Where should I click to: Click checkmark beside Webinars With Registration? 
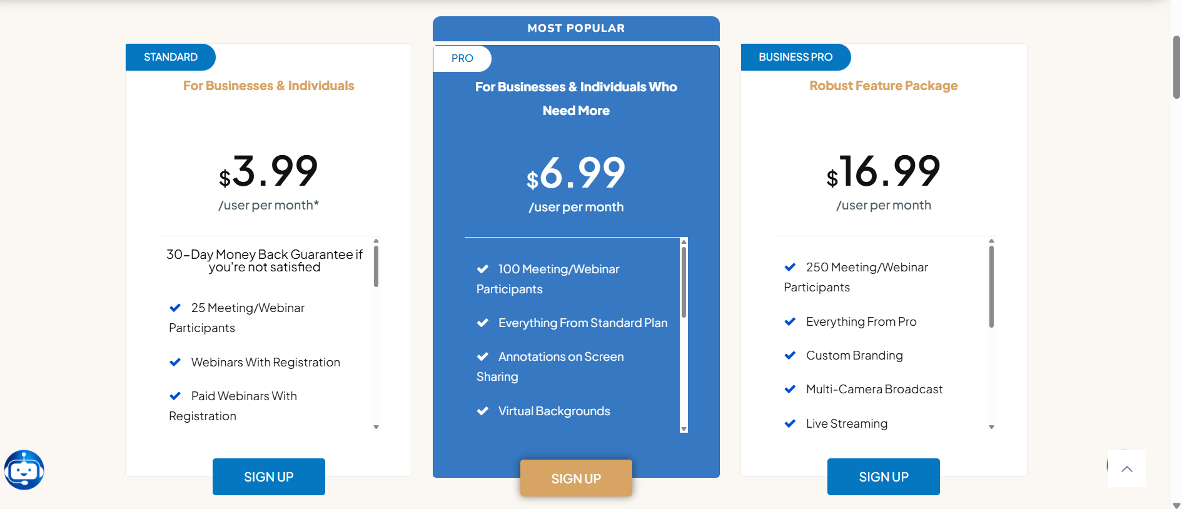coord(175,362)
